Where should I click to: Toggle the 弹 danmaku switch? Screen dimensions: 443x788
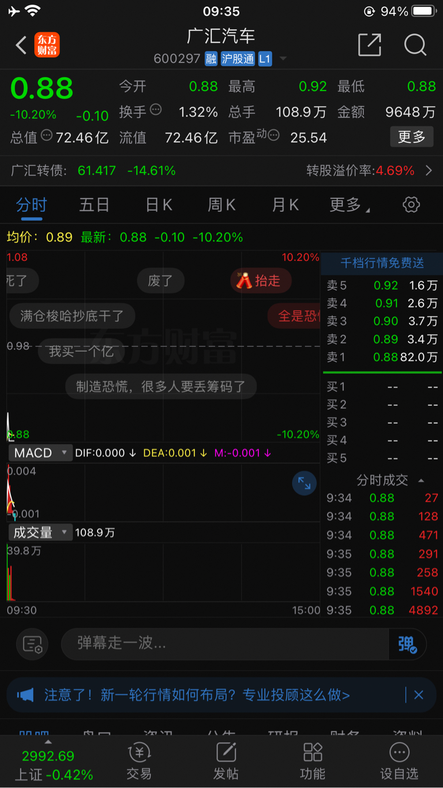pyautogui.click(x=408, y=644)
